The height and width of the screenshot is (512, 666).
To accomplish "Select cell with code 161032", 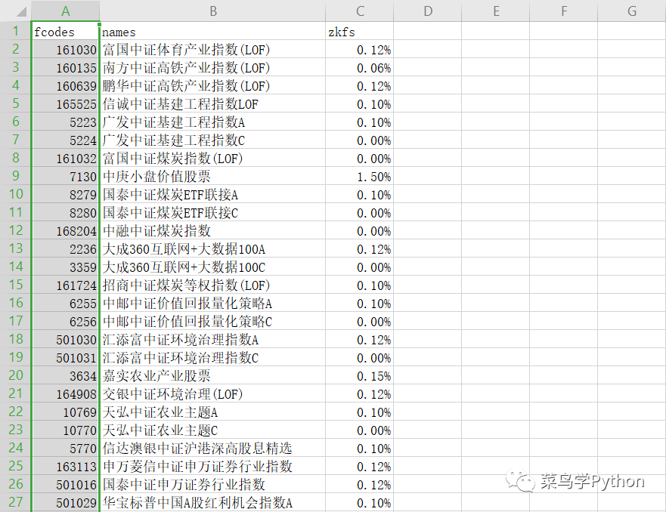I will [x=66, y=159].
